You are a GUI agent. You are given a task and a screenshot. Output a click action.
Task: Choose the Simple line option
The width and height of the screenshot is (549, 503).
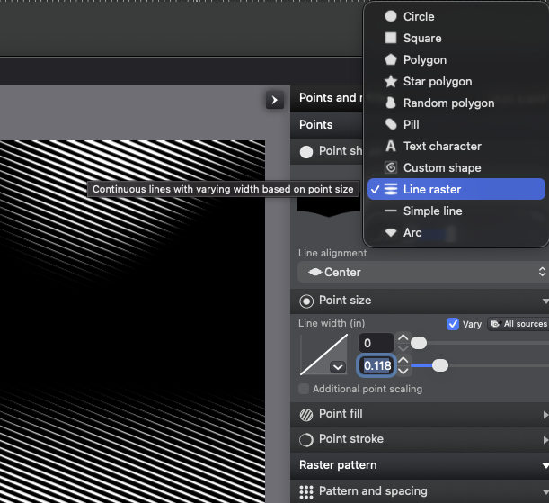tap(432, 211)
